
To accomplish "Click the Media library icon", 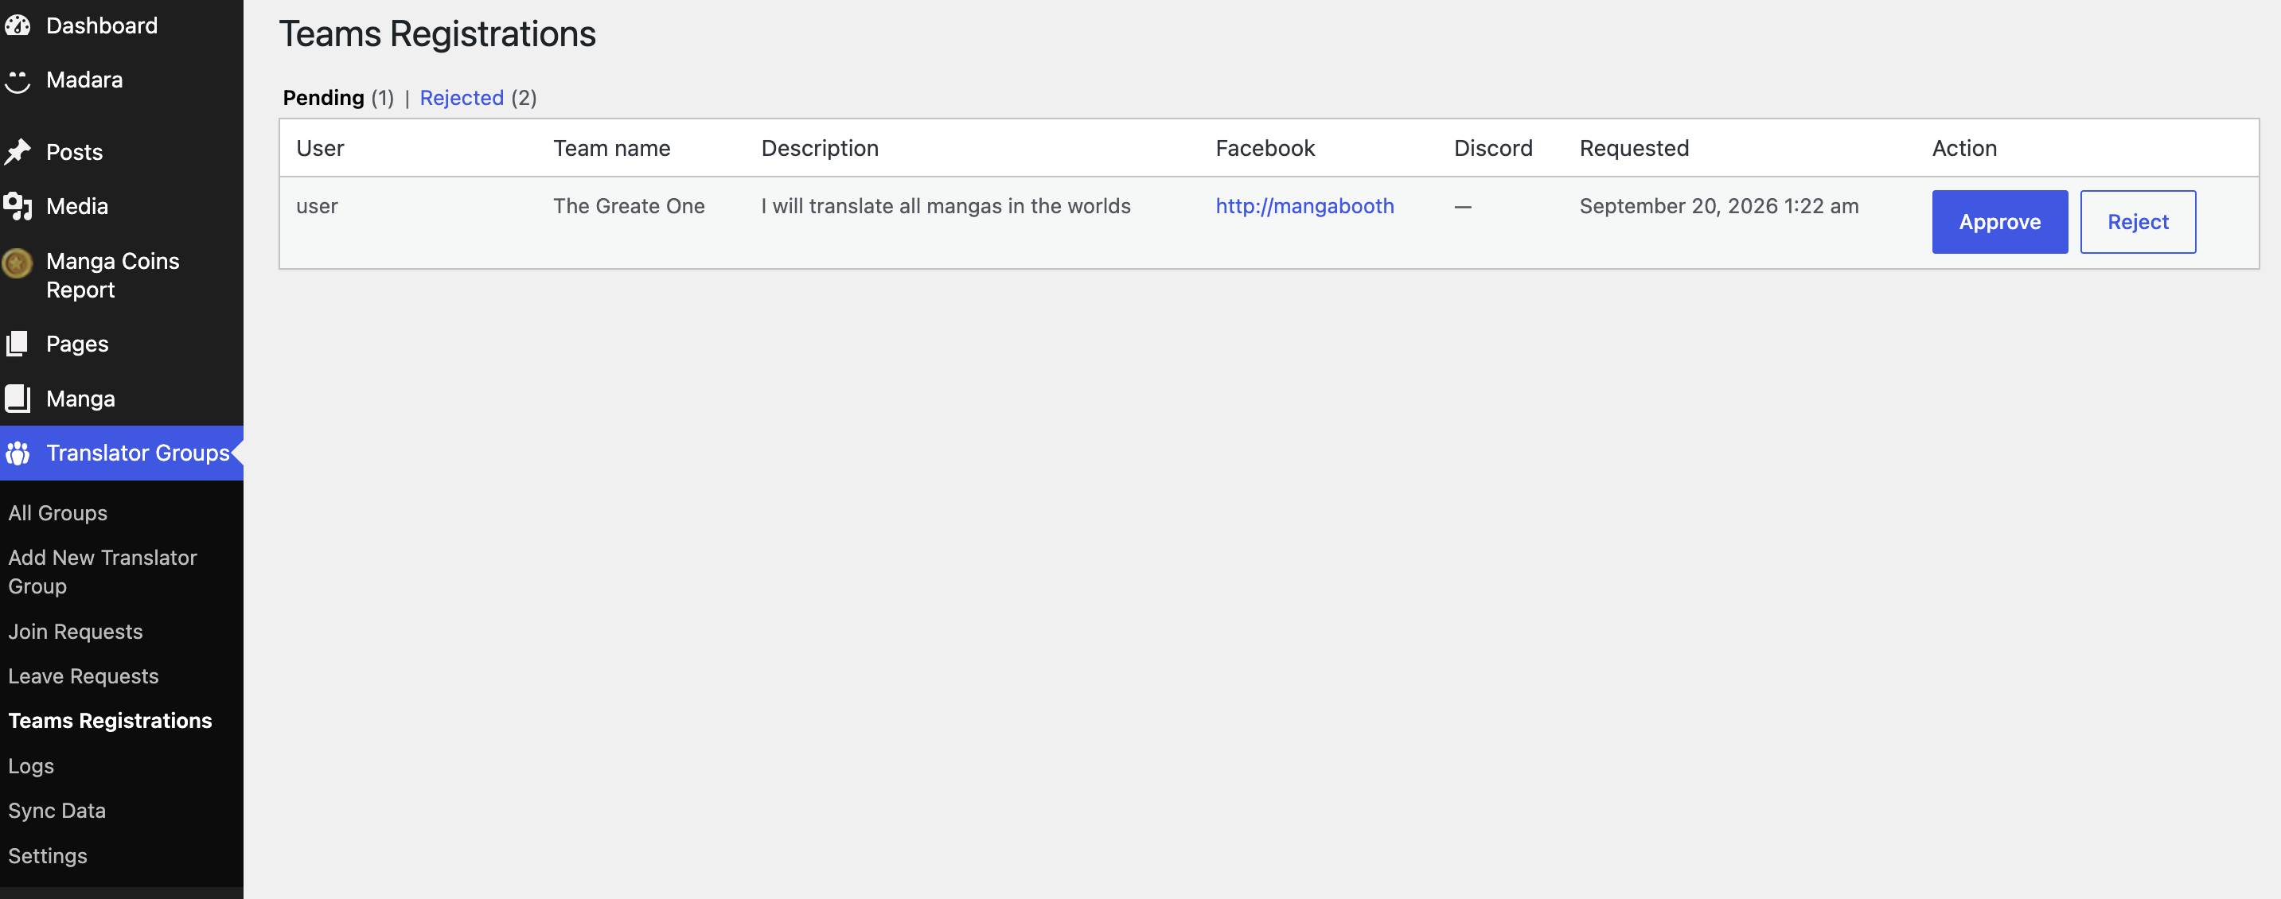I will [x=18, y=206].
